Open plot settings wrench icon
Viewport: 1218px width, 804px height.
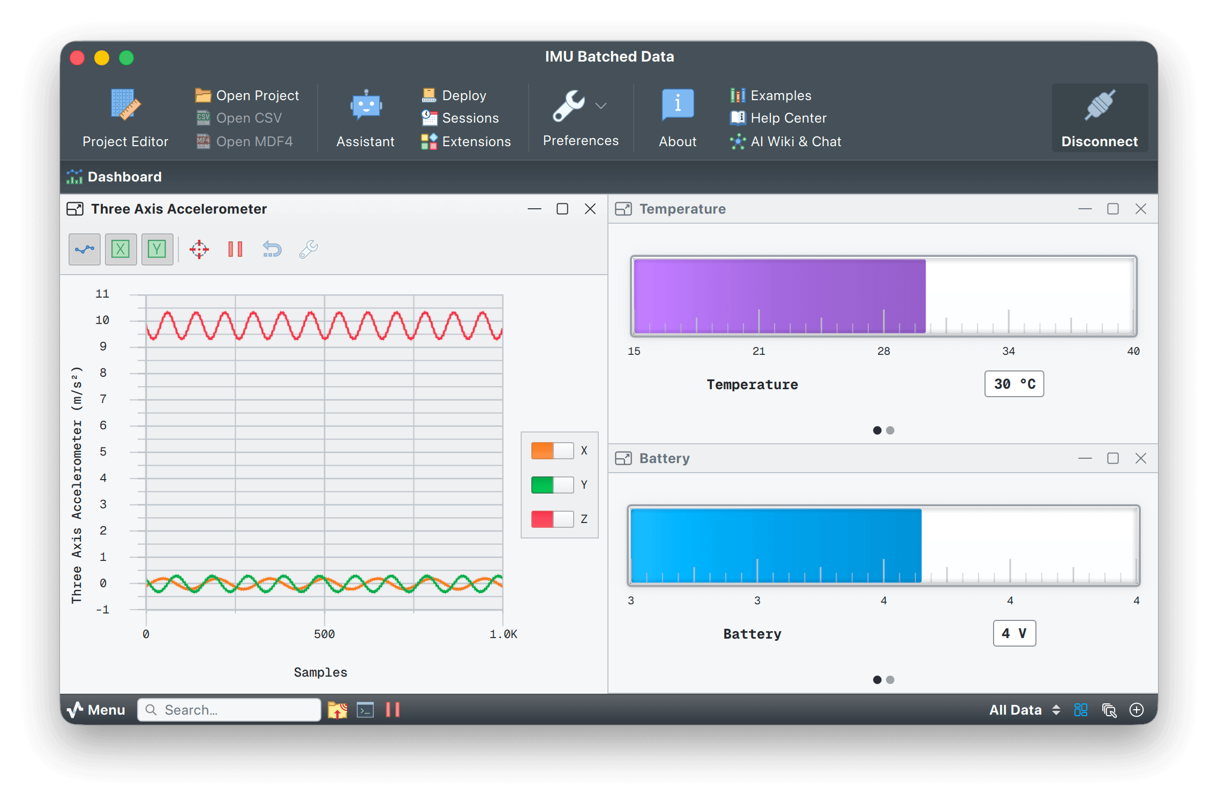(x=309, y=249)
